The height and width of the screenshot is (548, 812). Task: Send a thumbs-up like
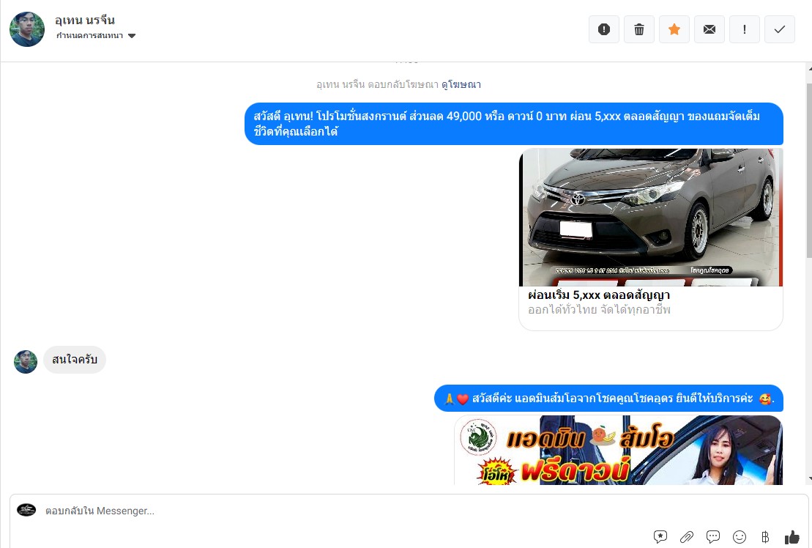[x=792, y=537]
